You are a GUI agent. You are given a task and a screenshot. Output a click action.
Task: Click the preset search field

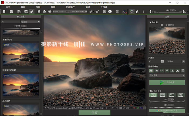(11, 22)
